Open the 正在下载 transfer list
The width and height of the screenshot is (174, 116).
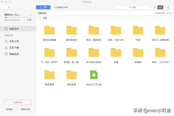click(12, 48)
